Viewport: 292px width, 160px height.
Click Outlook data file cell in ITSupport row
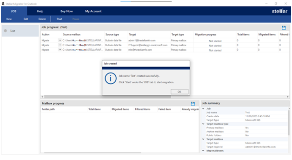113,45
